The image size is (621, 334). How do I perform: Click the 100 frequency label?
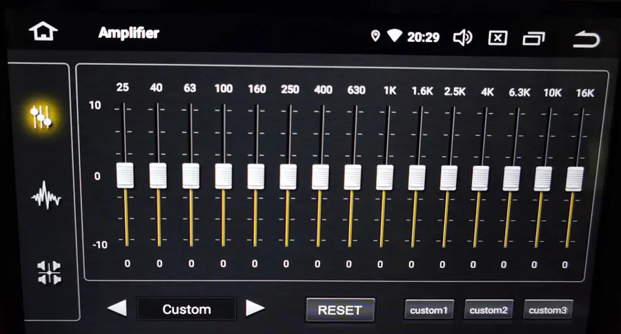click(x=224, y=88)
